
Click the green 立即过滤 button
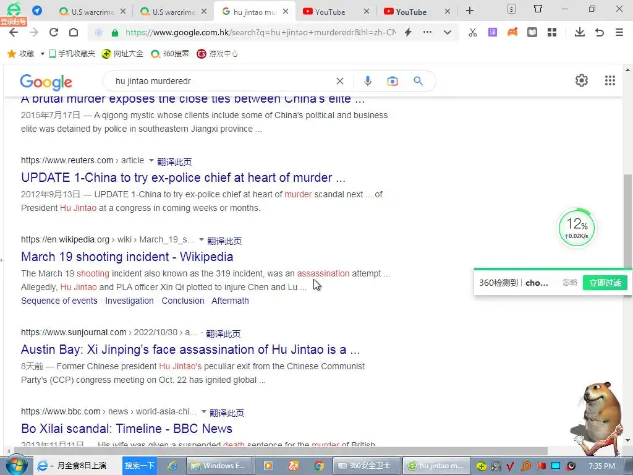(x=605, y=283)
